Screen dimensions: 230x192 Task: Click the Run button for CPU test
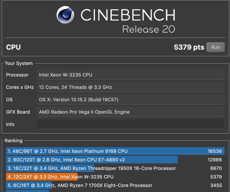(215, 47)
